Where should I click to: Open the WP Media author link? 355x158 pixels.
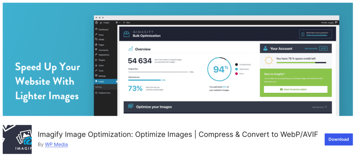(57, 144)
